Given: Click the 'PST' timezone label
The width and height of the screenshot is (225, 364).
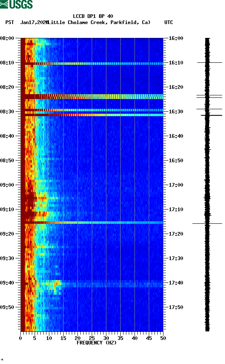Looking at the screenshot, I should pos(9,22).
